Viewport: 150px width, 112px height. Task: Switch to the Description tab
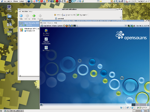82,15
